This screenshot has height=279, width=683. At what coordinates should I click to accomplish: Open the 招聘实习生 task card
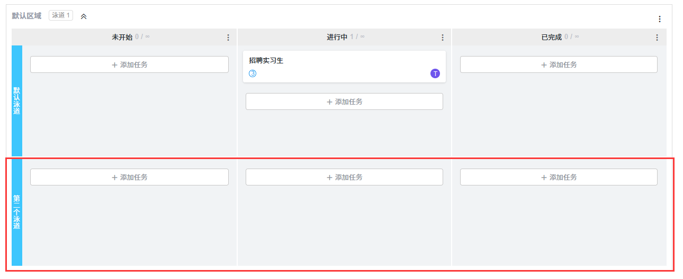318,61
